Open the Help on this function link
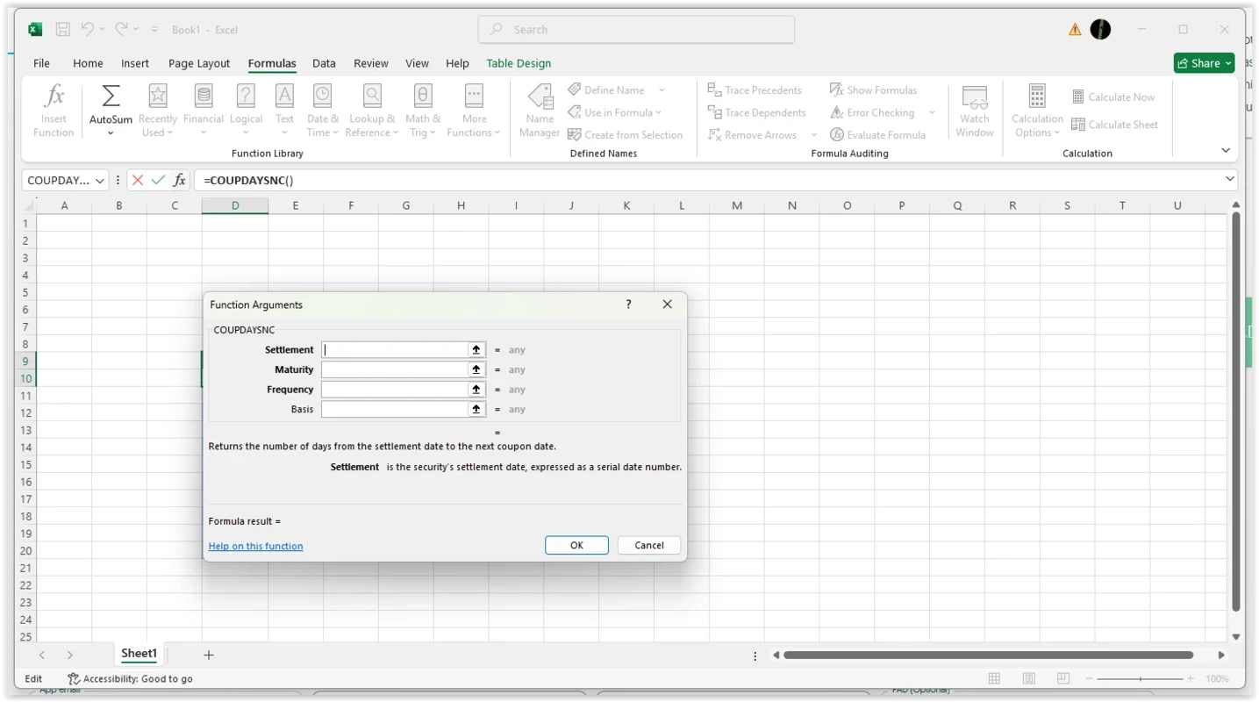Screen dimensions: 1259x702 [255, 546]
